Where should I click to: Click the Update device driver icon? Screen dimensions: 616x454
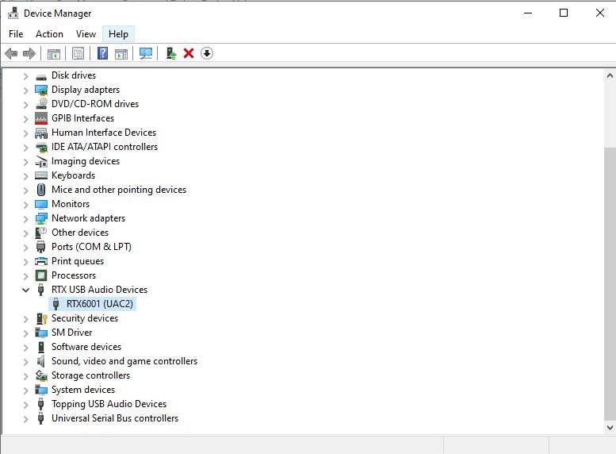pyautogui.click(x=170, y=53)
